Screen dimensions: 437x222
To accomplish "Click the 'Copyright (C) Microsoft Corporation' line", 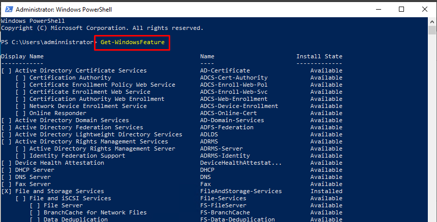I will pyautogui.click(x=102, y=28).
